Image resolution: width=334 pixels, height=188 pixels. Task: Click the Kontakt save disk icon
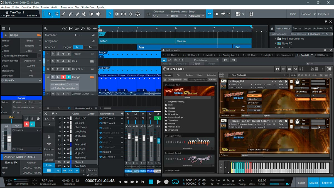coord(277,69)
